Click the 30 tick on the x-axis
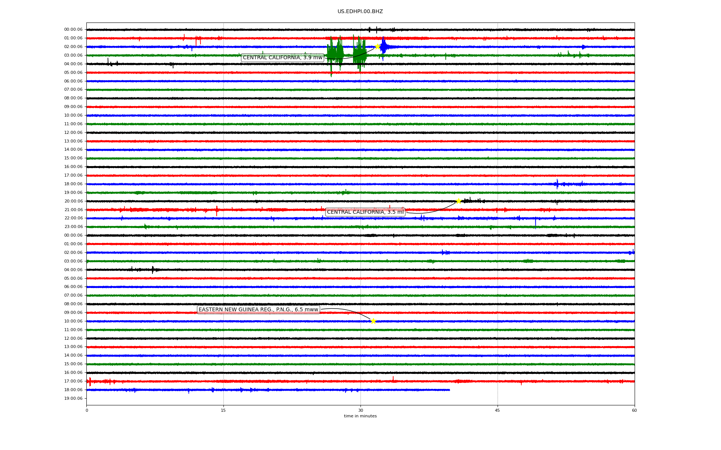The image size is (721, 450). (x=360, y=410)
